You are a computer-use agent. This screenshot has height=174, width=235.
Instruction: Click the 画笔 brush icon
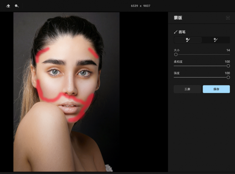(176, 32)
